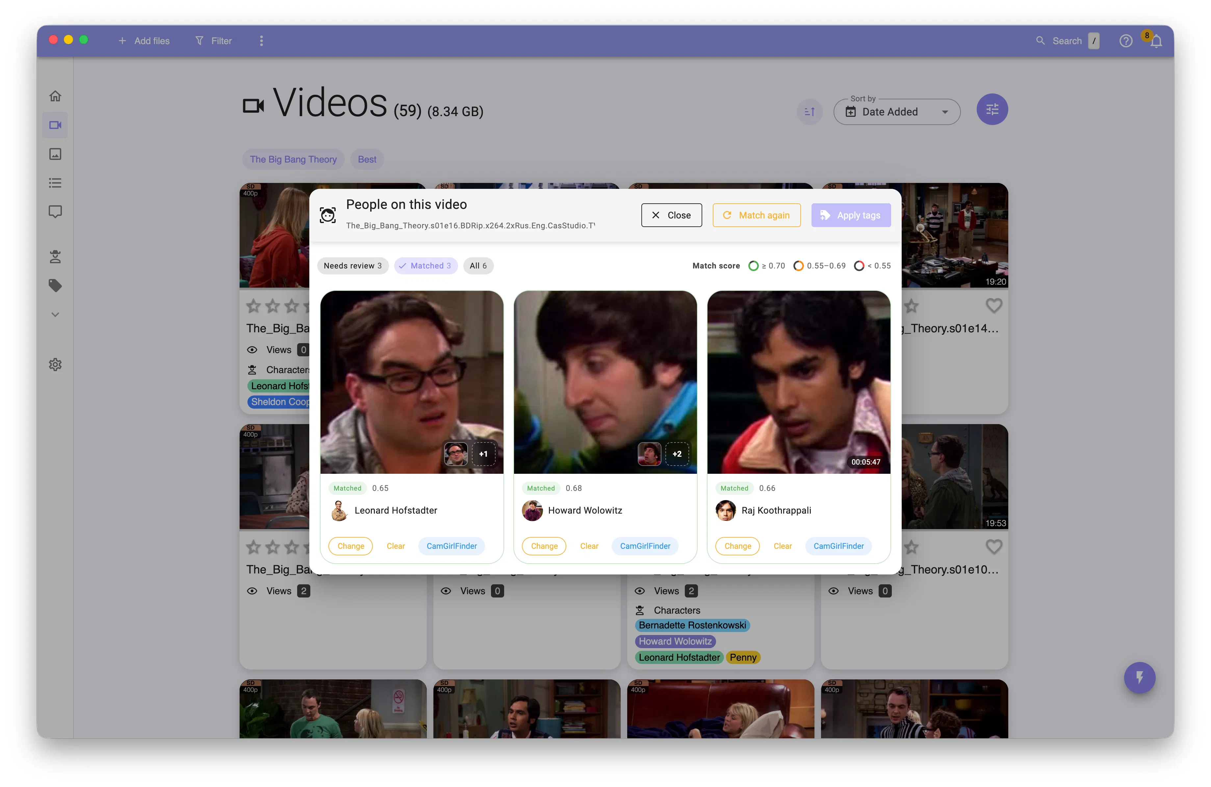Click Change on Howard Wolowitz card
This screenshot has height=787, width=1211.
click(544, 546)
